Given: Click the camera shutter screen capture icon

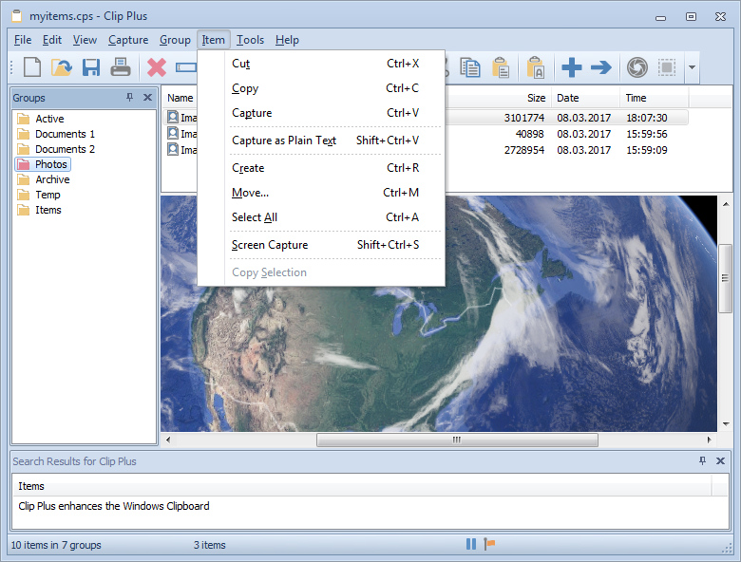Looking at the screenshot, I should (636, 67).
